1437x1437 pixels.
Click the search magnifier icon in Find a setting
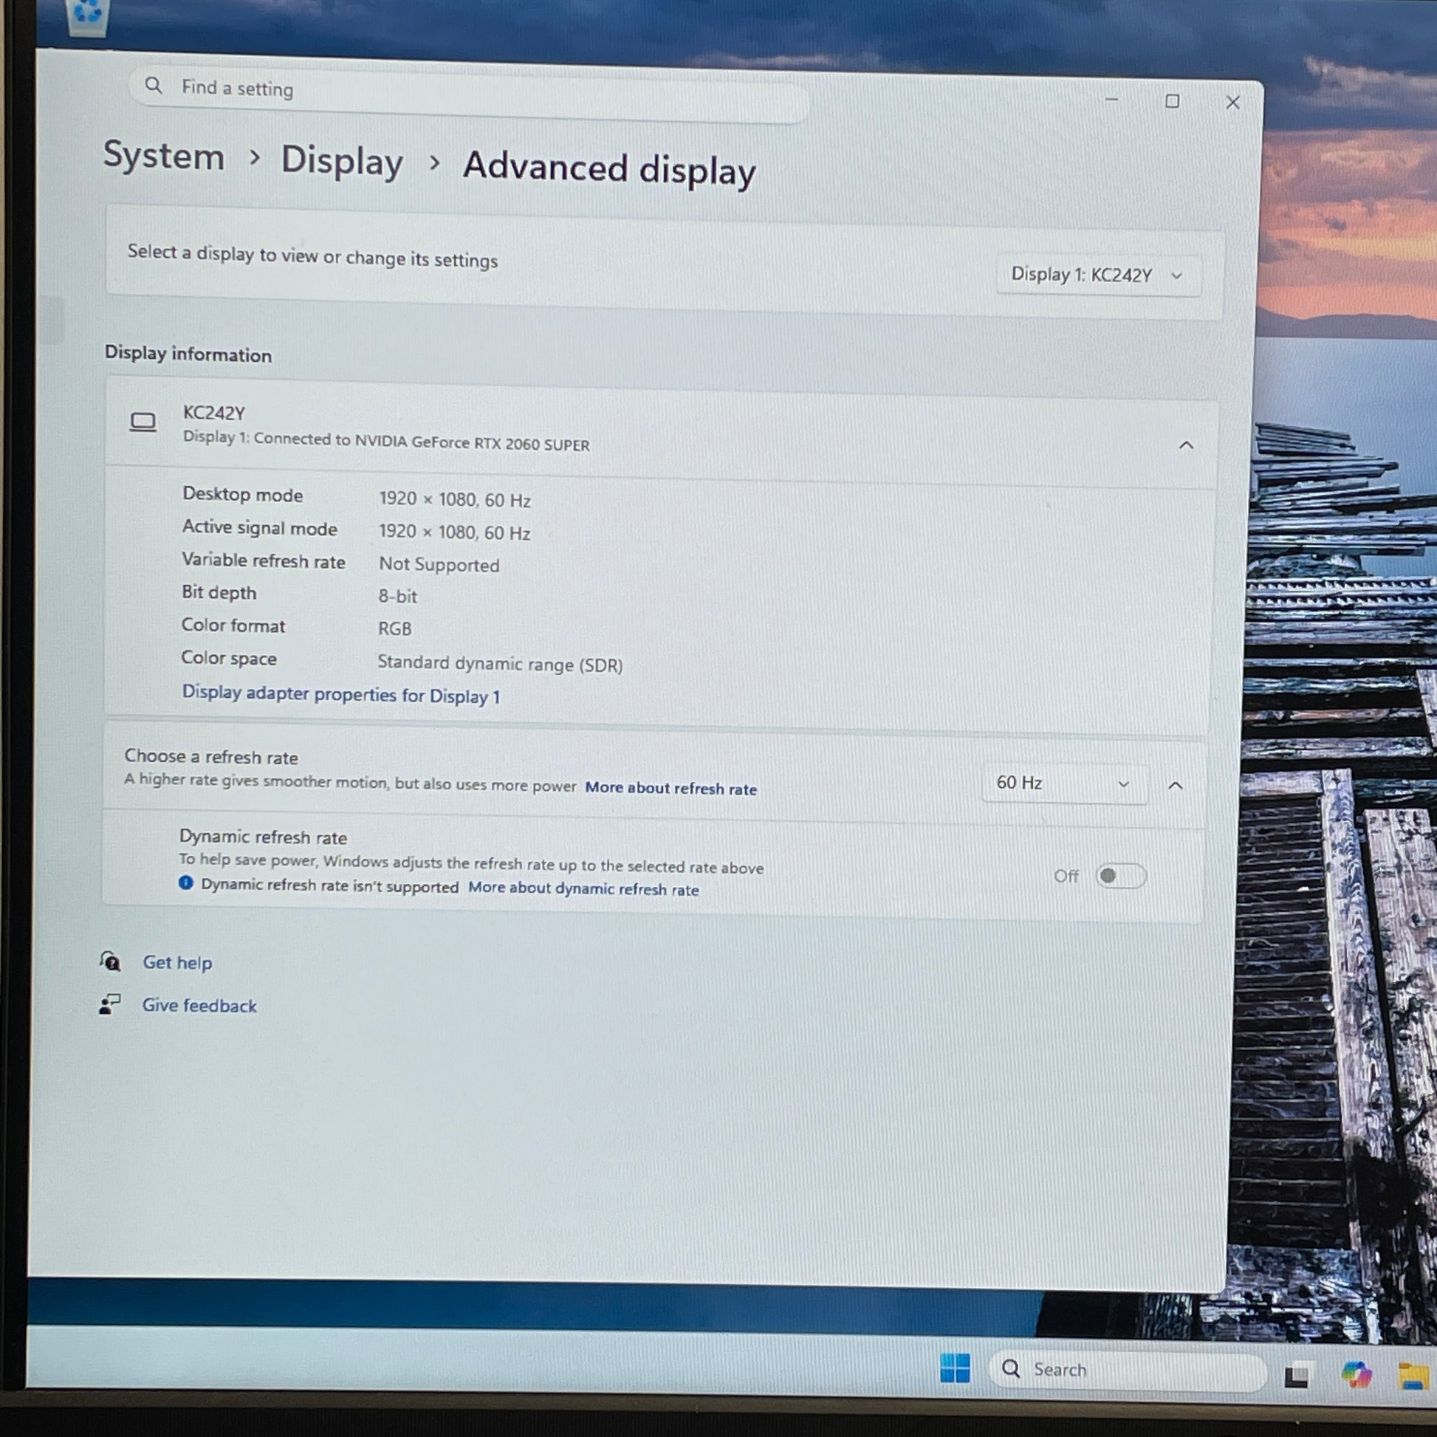tap(153, 85)
